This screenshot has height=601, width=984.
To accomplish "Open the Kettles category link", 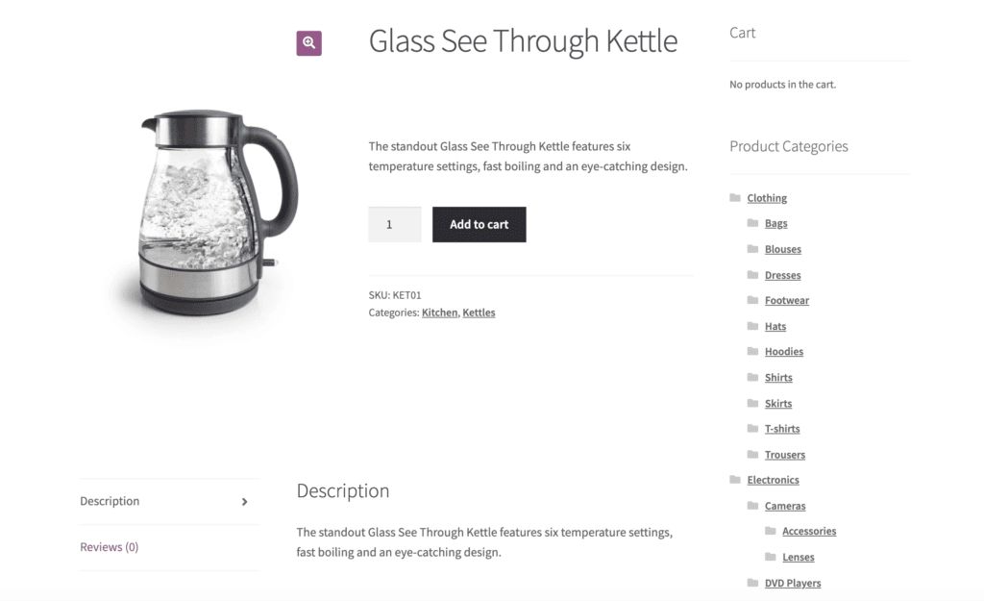I will pyautogui.click(x=479, y=312).
